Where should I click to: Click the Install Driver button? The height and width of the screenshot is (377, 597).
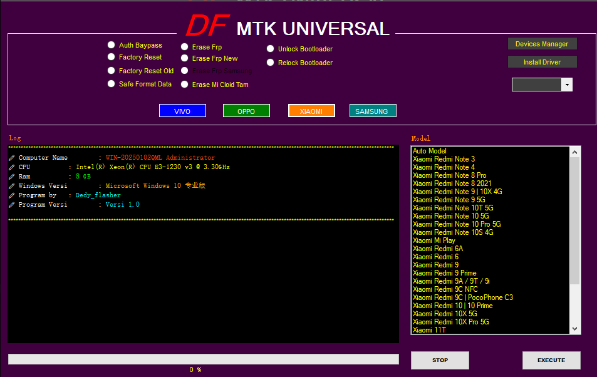542,62
